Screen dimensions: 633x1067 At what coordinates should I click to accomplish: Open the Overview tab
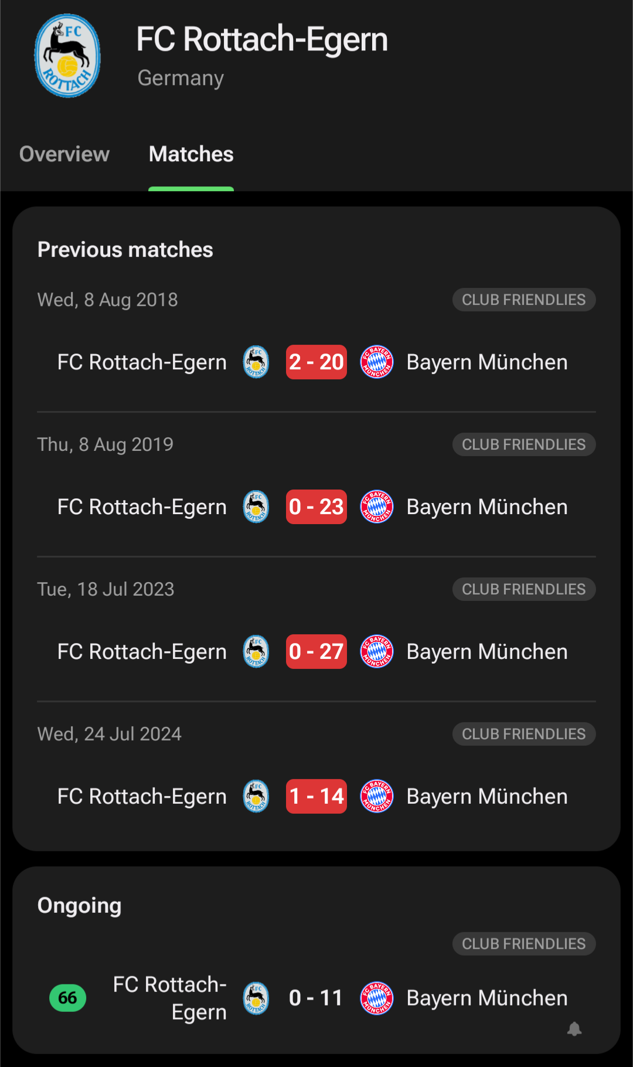[64, 154]
